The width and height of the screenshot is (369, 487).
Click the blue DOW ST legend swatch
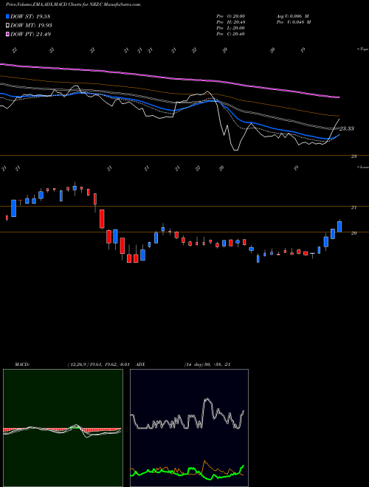[x=8, y=16]
